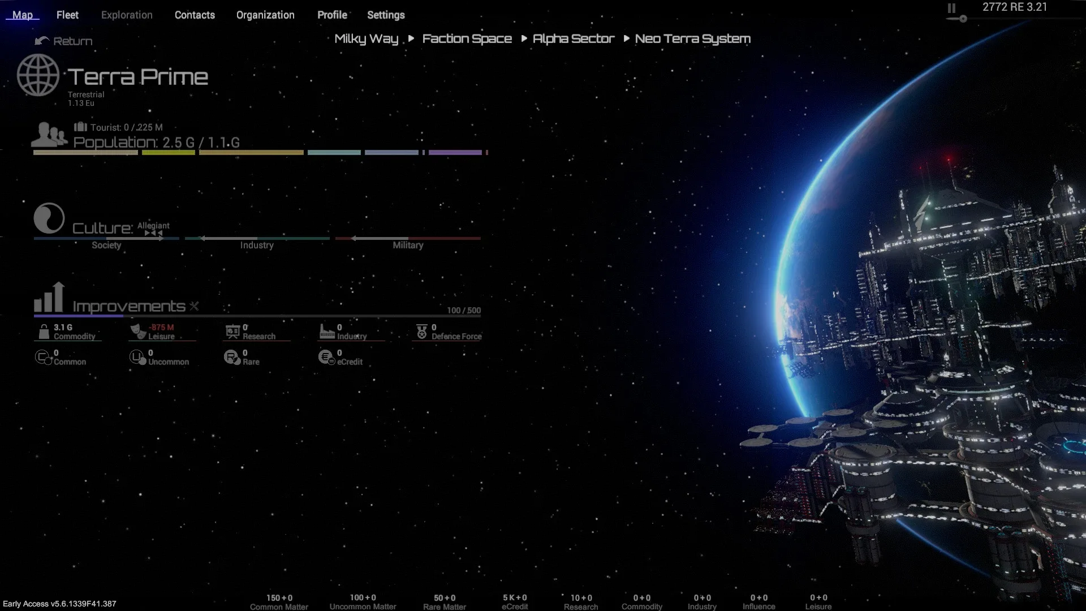Click the Defence Force medal icon
1086x611 pixels.
[422, 332]
